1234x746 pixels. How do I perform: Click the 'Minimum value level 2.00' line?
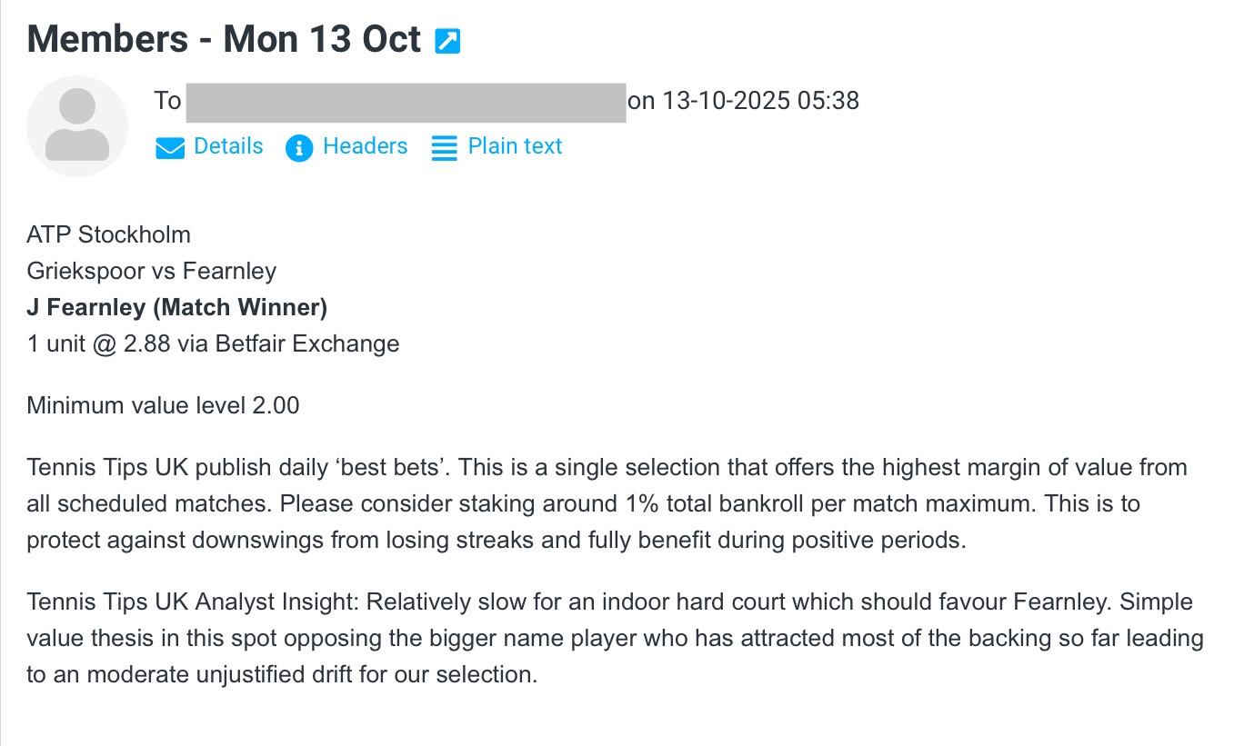(163, 405)
